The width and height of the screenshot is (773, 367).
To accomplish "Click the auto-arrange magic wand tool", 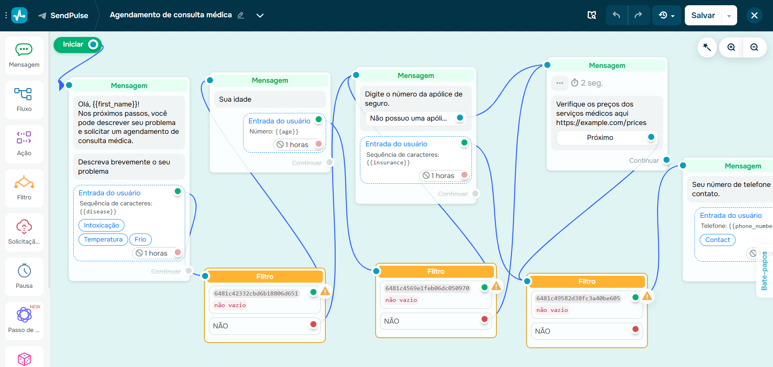I will pyautogui.click(x=707, y=47).
